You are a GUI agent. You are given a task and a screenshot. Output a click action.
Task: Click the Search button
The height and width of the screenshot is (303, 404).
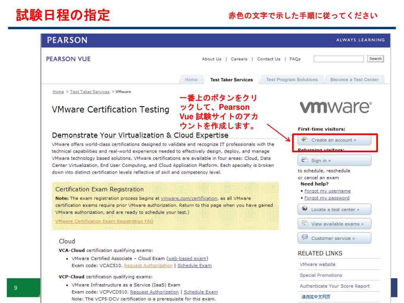tap(375, 59)
